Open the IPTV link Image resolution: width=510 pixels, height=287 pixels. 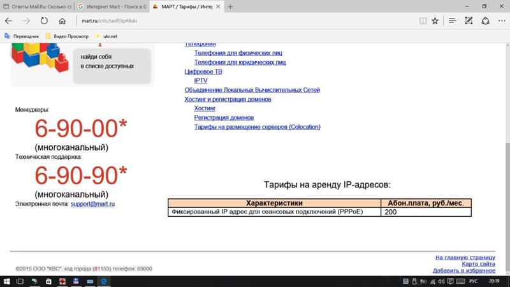pyautogui.click(x=201, y=80)
